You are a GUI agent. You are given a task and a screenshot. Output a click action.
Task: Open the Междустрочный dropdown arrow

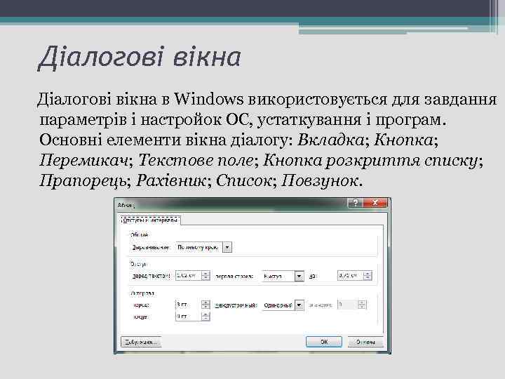(x=299, y=305)
